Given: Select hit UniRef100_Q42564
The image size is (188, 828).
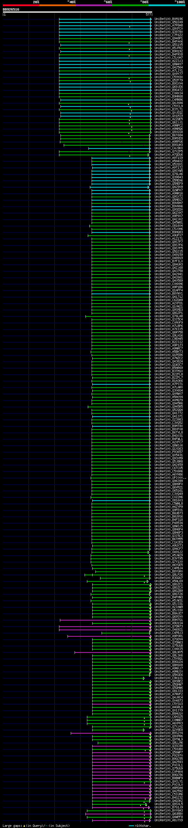Looking at the screenshot, I should [169, 68].
